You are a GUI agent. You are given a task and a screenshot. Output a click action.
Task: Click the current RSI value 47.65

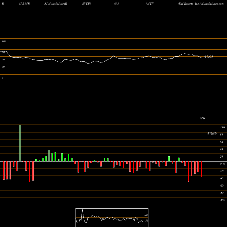pos(209,56)
